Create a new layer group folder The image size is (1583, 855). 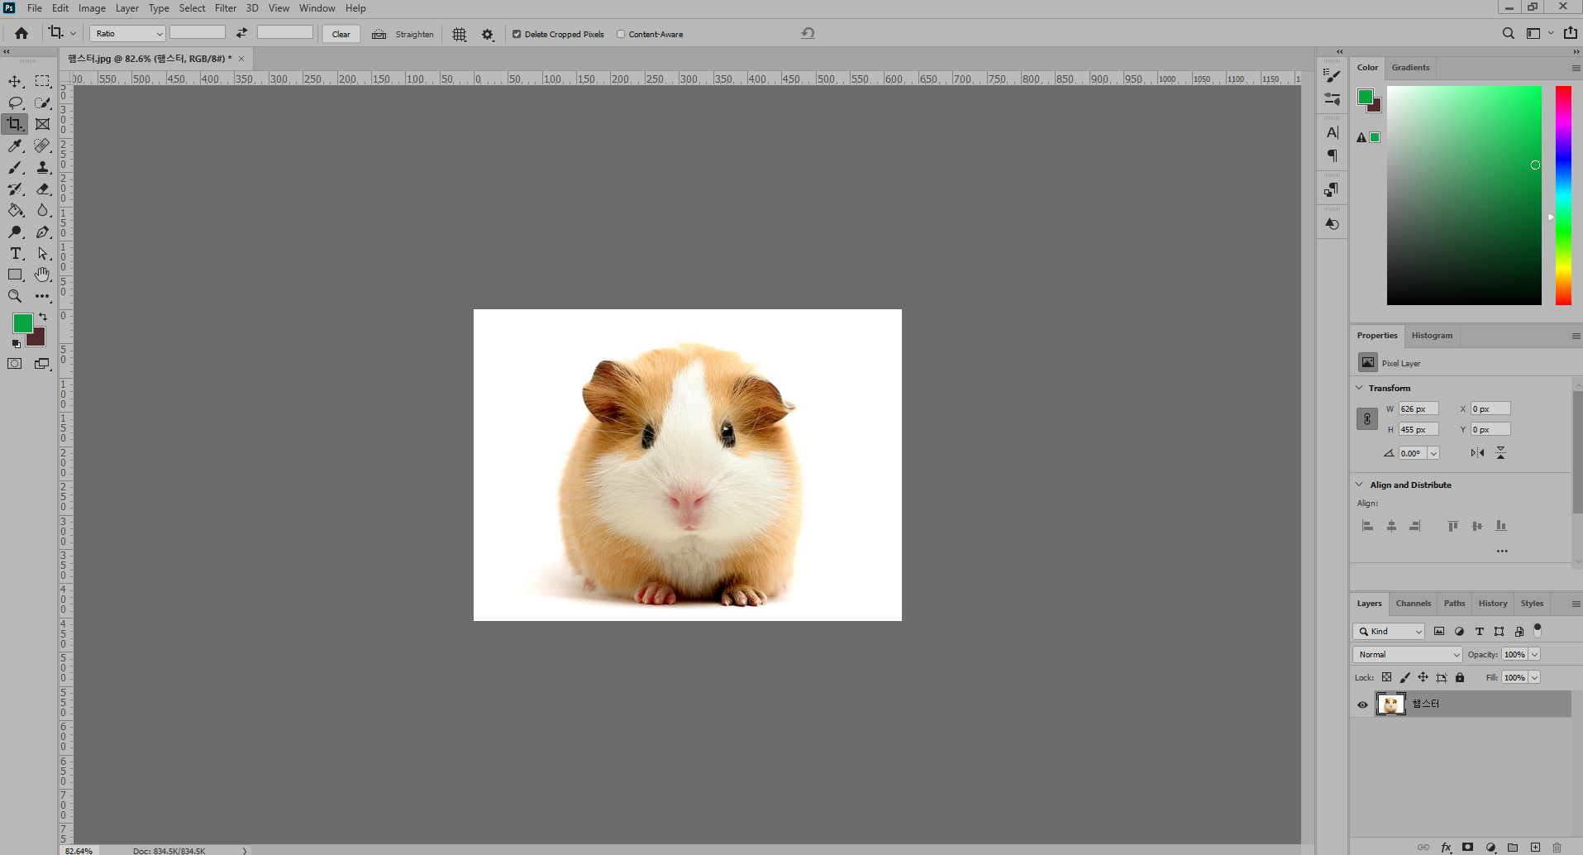[1513, 847]
